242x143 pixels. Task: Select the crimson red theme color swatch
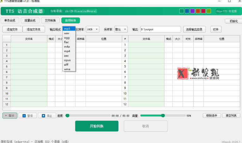click(x=203, y=11)
